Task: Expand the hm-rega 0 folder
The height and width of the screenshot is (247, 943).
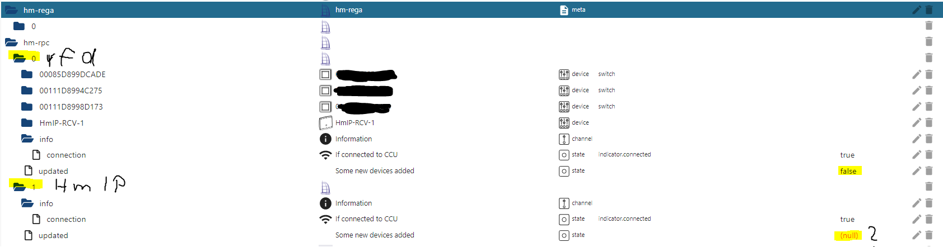Action: pyautogui.click(x=19, y=26)
